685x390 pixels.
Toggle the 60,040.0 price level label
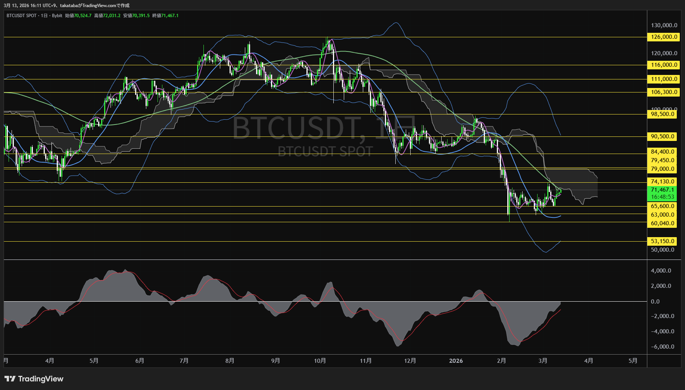tap(663, 223)
